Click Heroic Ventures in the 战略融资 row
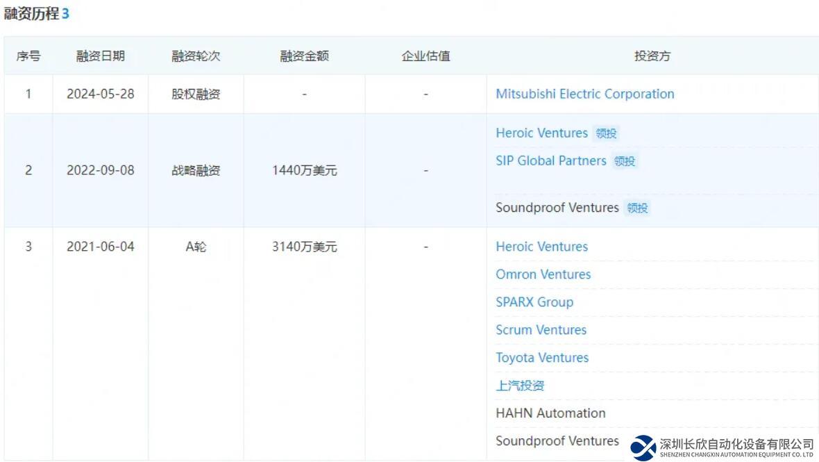This screenshot has width=819, height=462. coord(541,133)
